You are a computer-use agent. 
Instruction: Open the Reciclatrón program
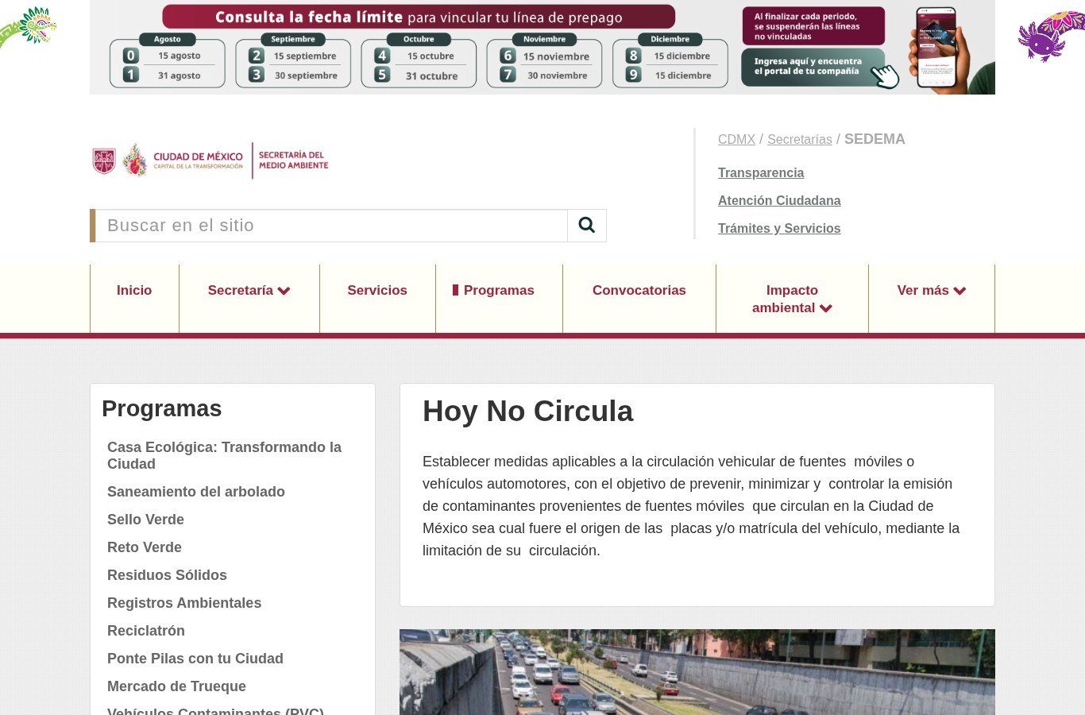coord(146,631)
